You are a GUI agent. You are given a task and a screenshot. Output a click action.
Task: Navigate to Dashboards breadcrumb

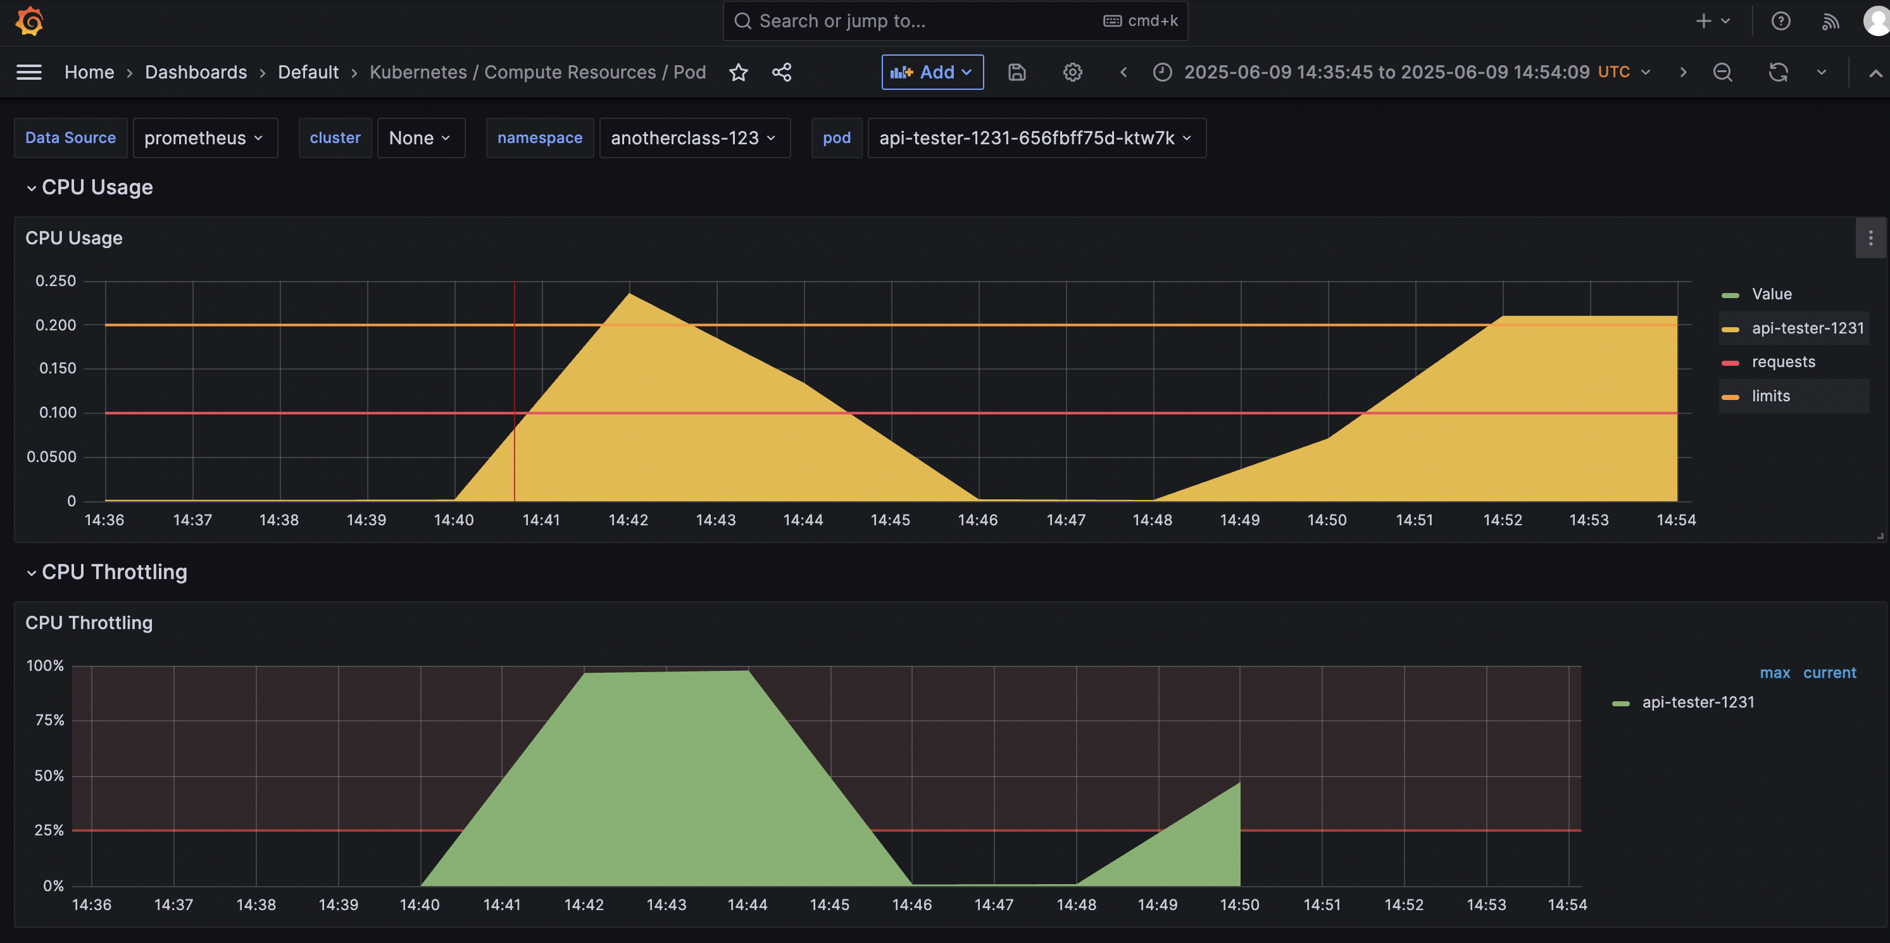point(196,72)
